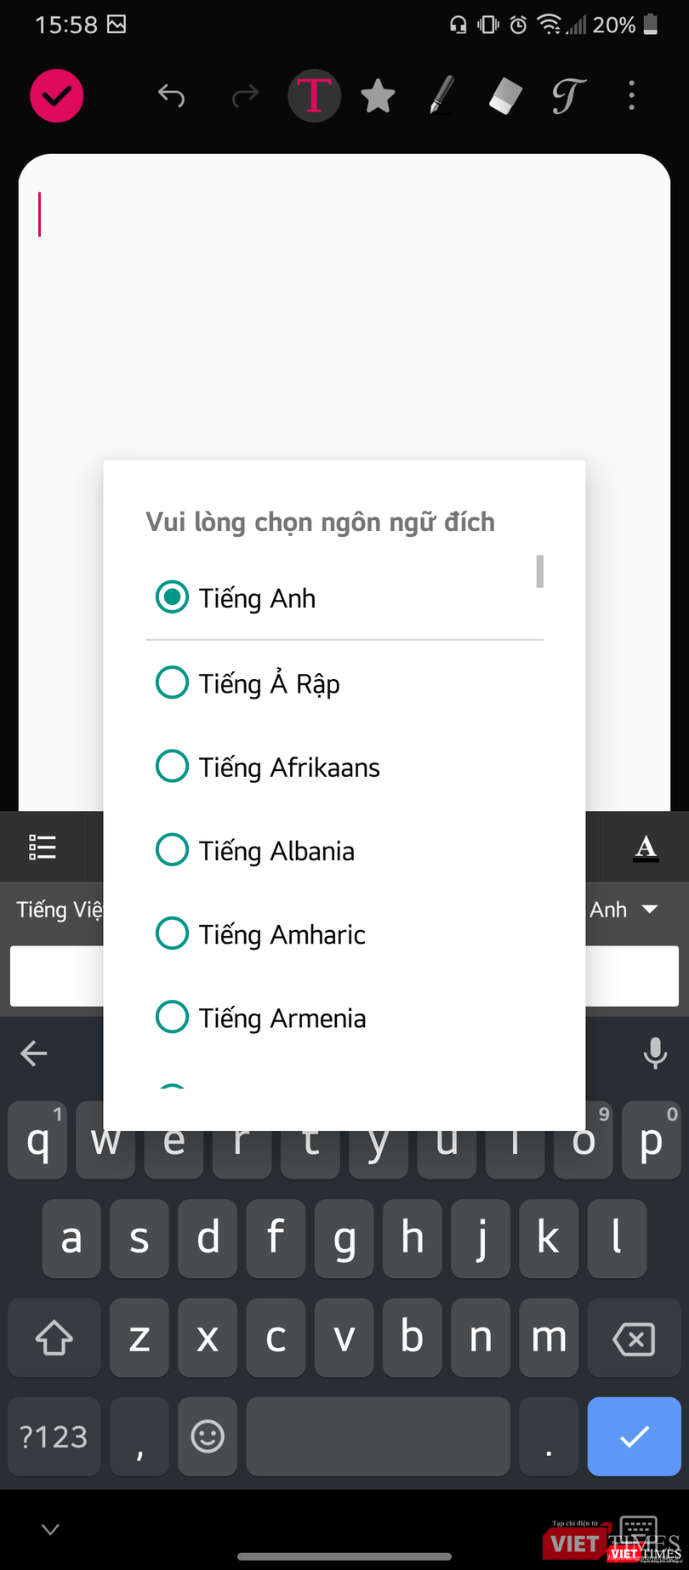Collapse the keyboard with the chevron
Viewport: 689px width, 1570px height.
pyautogui.click(x=49, y=1529)
